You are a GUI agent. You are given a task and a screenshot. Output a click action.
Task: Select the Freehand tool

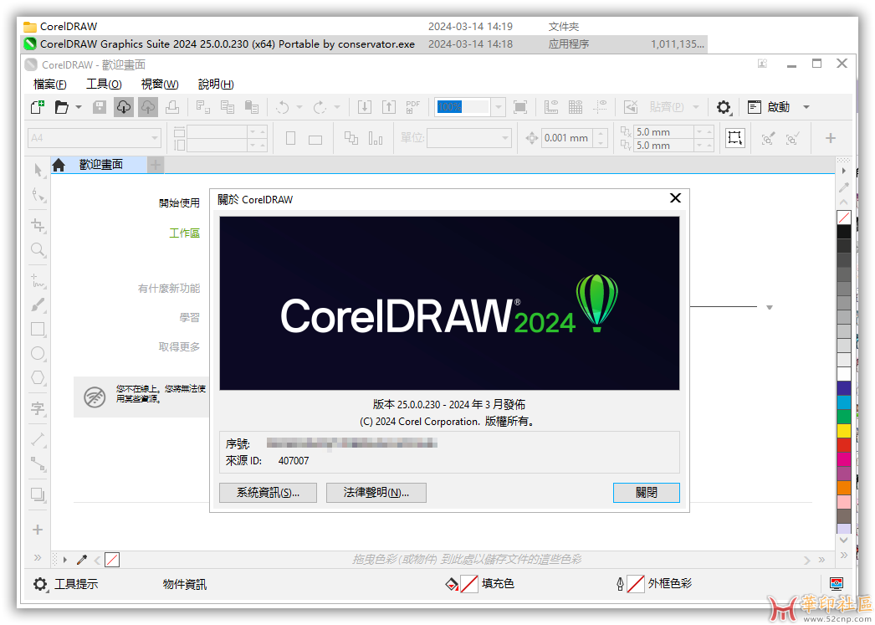pos(38,280)
